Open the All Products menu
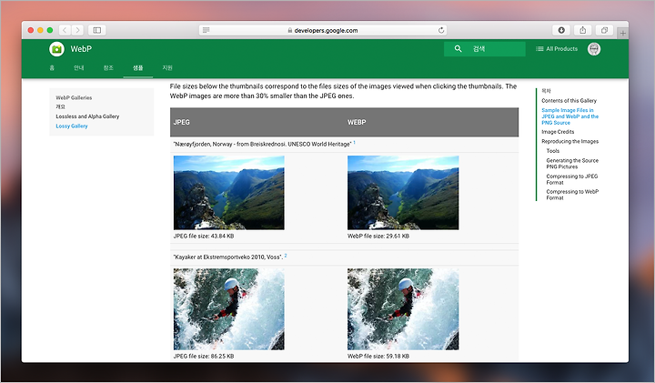The width and height of the screenshot is (655, 383). [557, 49]
